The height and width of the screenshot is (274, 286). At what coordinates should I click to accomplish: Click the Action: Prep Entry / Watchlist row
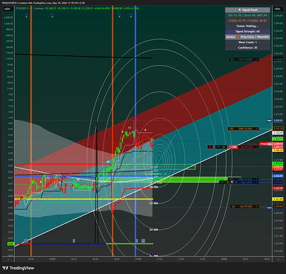click(248, 37)
